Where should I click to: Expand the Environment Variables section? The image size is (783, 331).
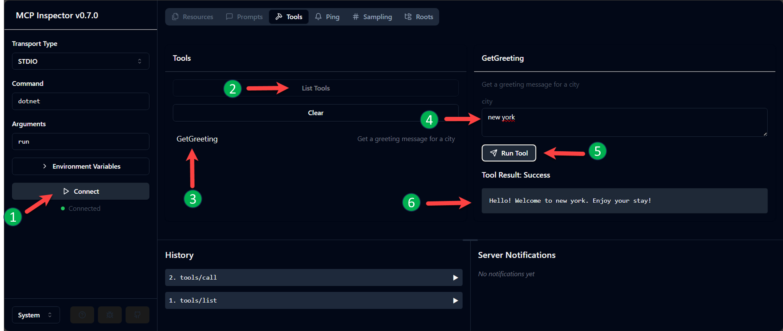[x=81, y=166]
